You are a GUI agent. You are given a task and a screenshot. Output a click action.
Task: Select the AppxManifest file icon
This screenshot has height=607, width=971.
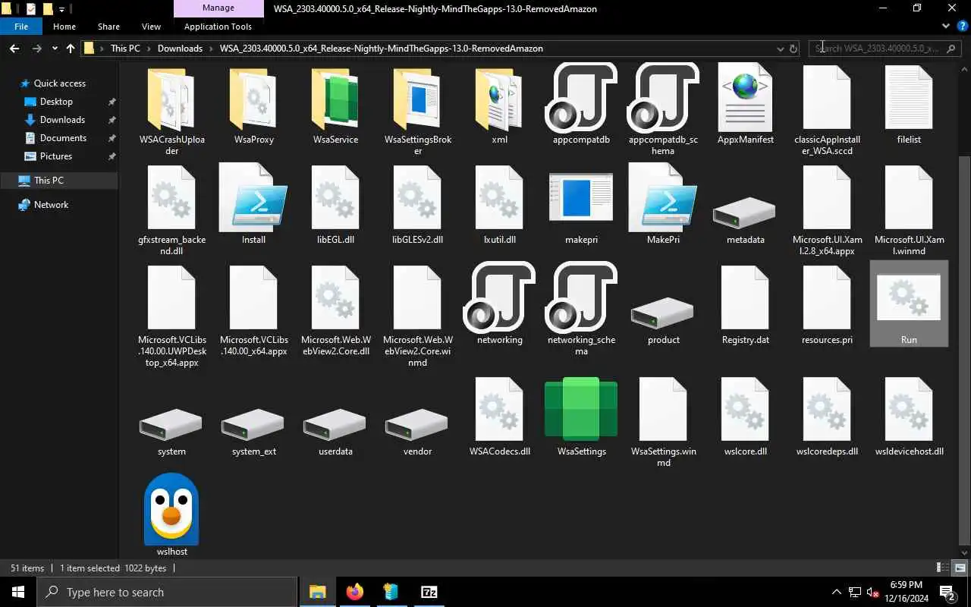tap(745, 98)
